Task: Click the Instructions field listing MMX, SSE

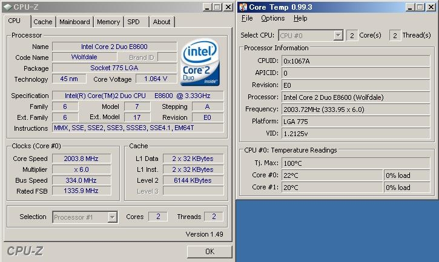Action: pyautogui.click(x=137, y=128)
